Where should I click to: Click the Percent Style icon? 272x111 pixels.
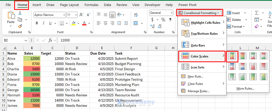click(163, 20)
